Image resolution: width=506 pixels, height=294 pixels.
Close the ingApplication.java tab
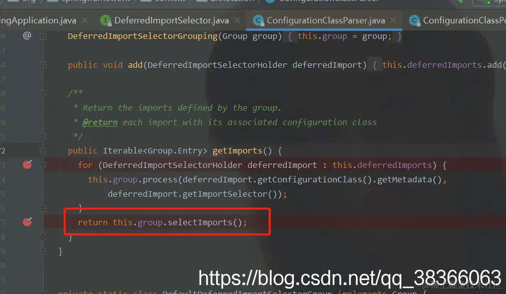tap(84, 20)
